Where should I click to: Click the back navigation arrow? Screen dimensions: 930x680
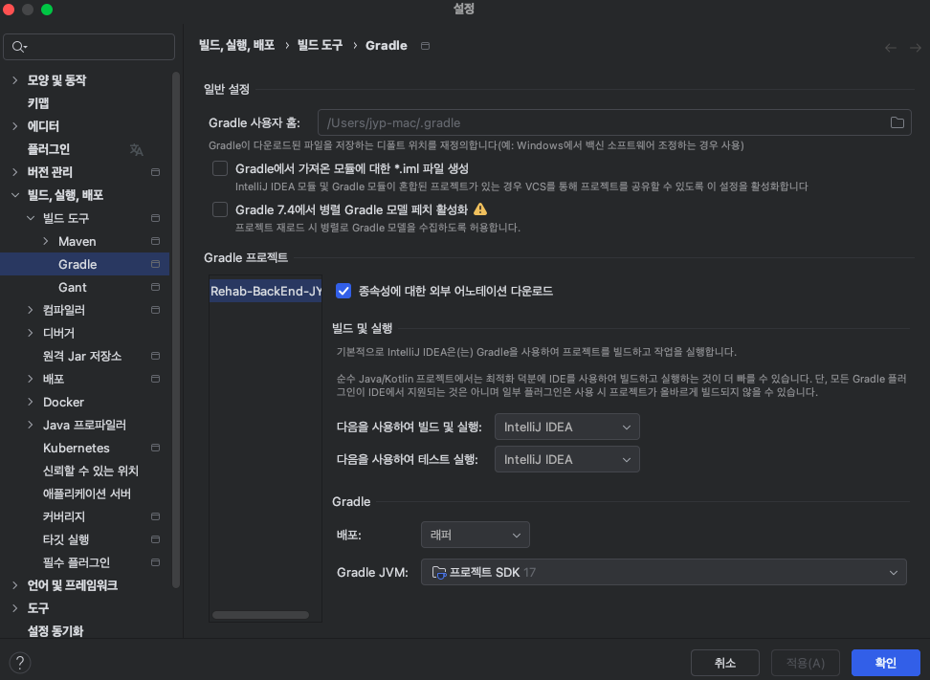[890, 48]
